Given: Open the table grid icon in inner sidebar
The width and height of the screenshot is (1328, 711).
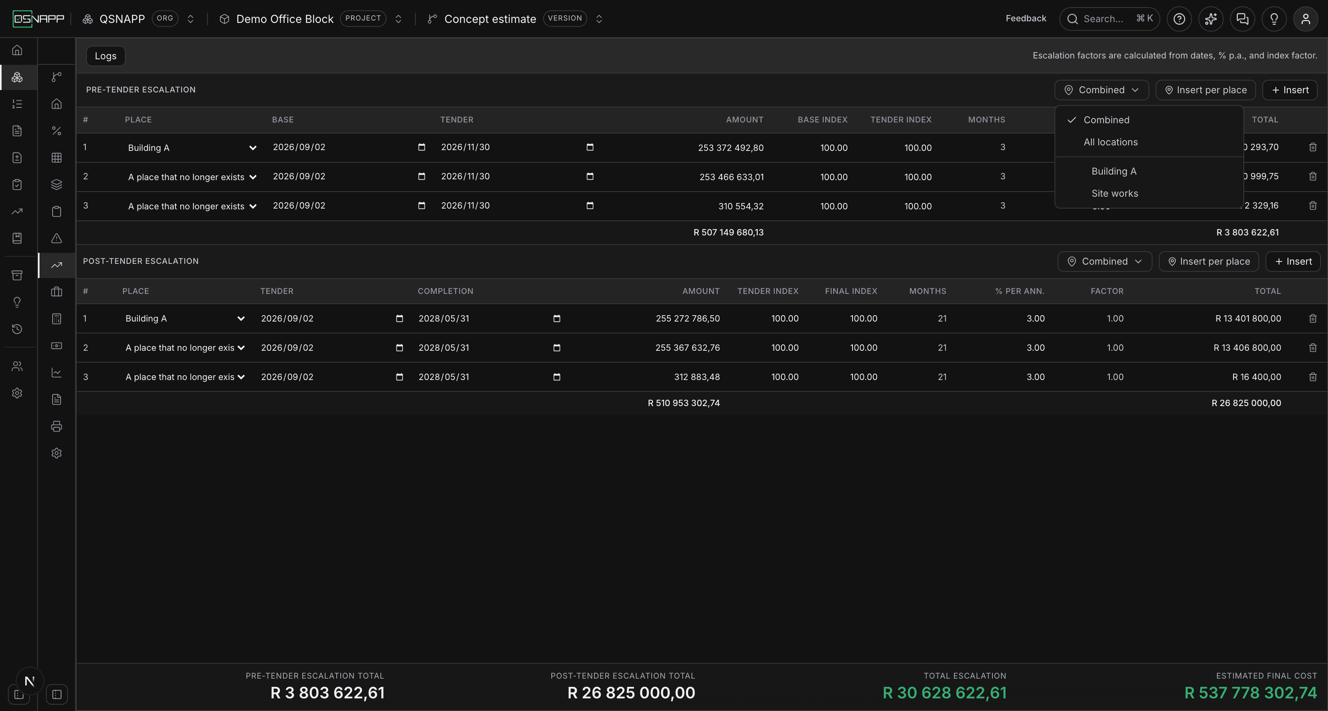Looking at the screenshot, I should (x=57, y=158).
